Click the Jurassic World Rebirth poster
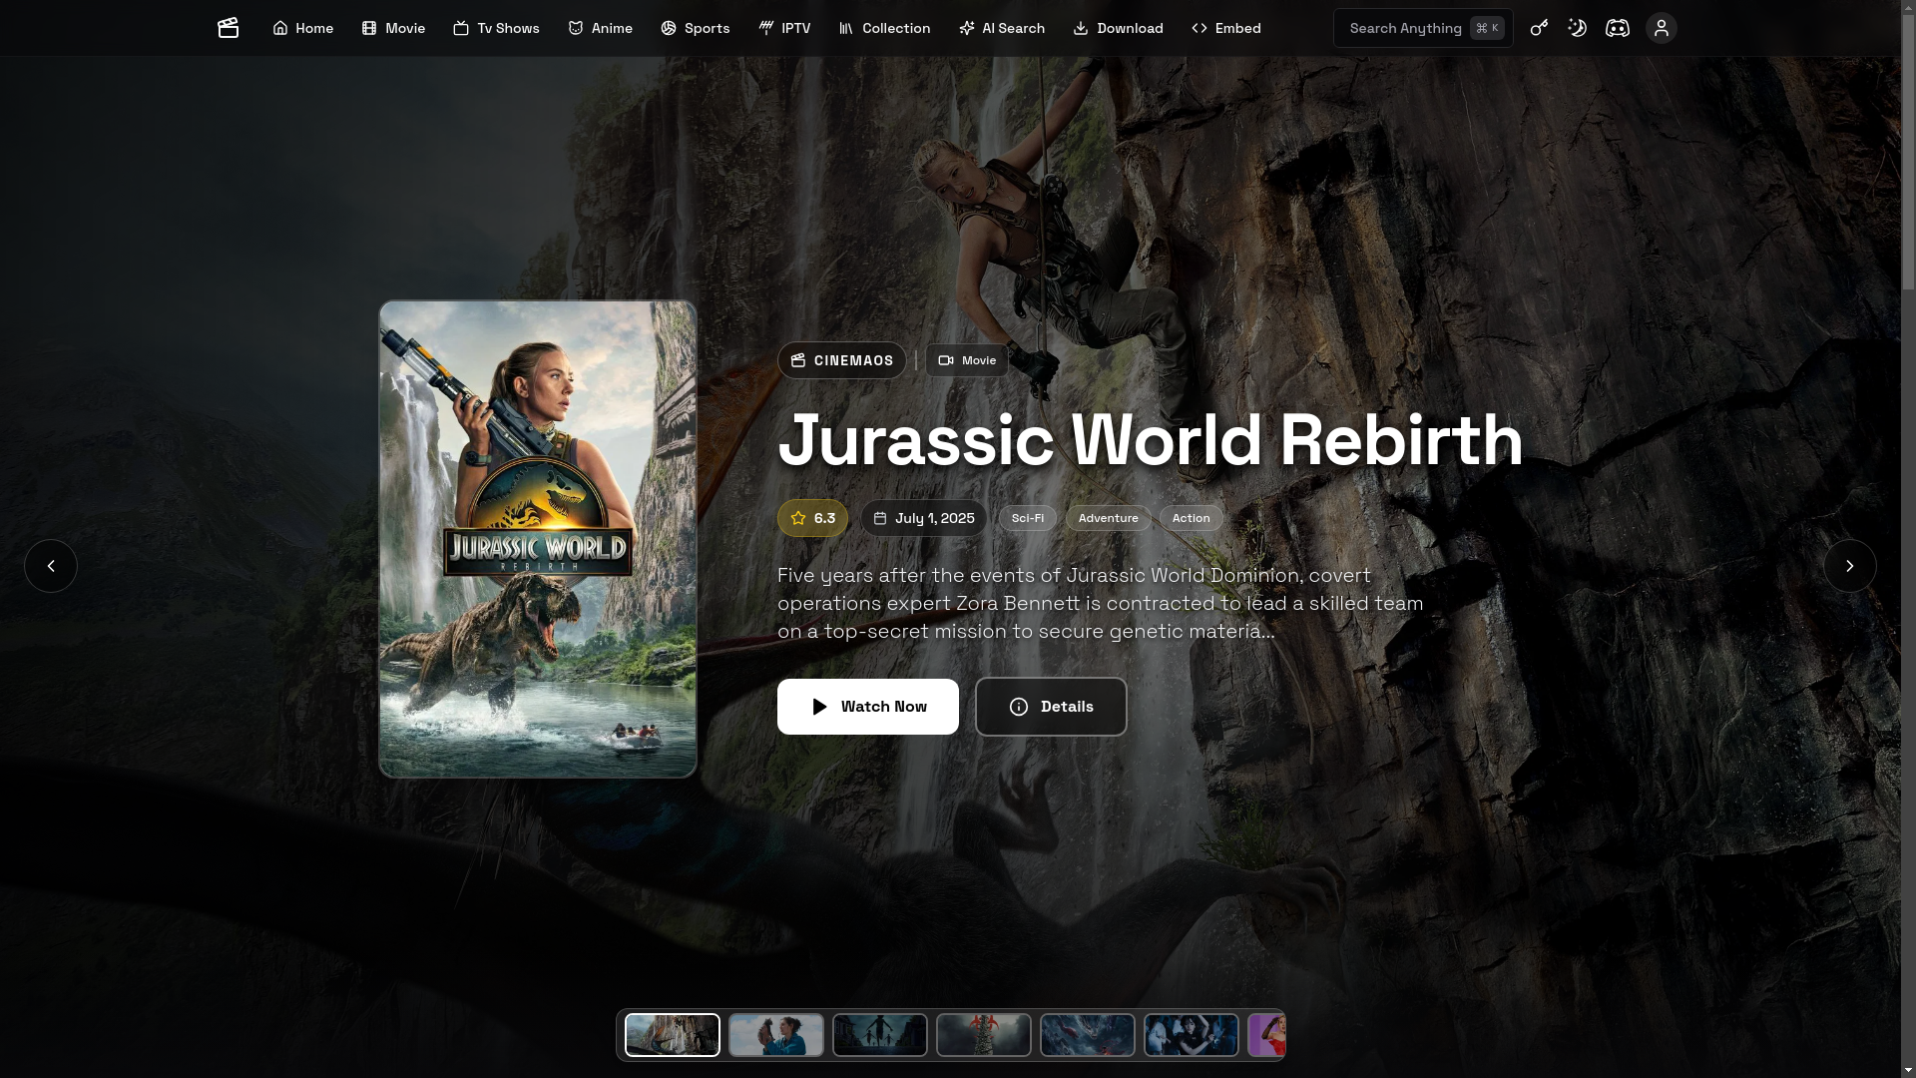This screenshot has width=1916, height=1078. 538,539
